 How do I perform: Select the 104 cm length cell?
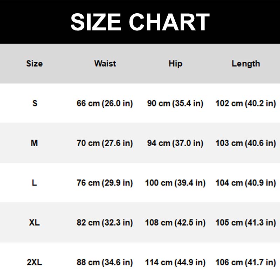(x=246, y=183)
